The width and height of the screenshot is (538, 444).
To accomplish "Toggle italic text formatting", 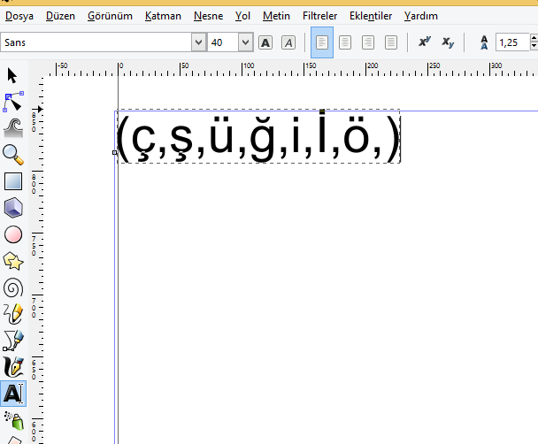I will (288, 42).
